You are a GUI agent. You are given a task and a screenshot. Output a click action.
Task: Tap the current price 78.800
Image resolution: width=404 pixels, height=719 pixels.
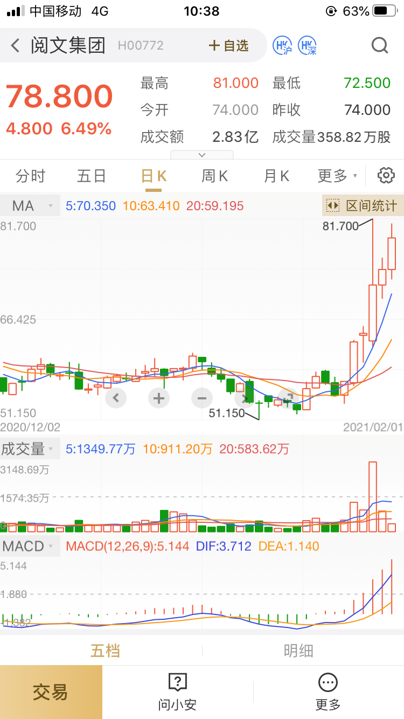click(x=59, y=97)
